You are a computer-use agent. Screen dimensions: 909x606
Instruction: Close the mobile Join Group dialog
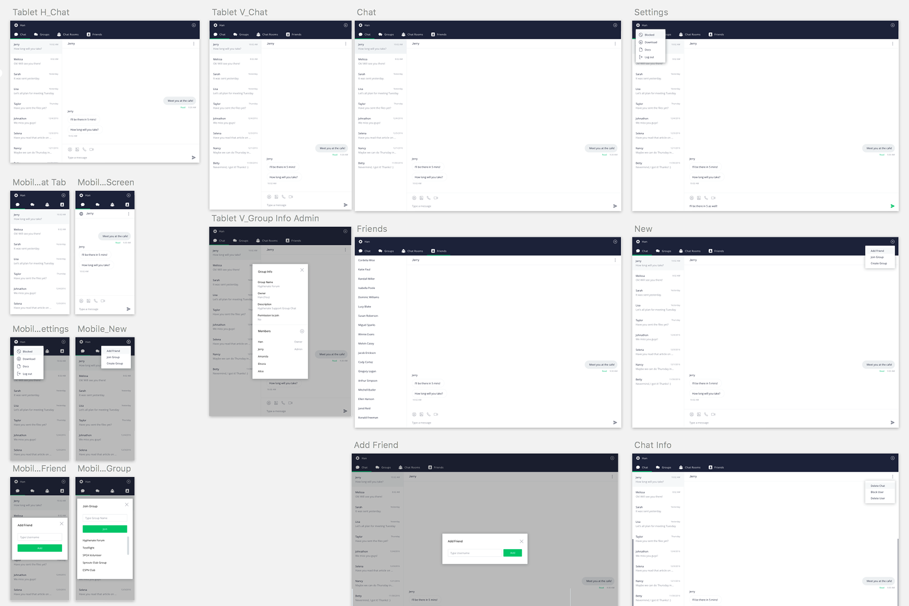click(127, 505)
